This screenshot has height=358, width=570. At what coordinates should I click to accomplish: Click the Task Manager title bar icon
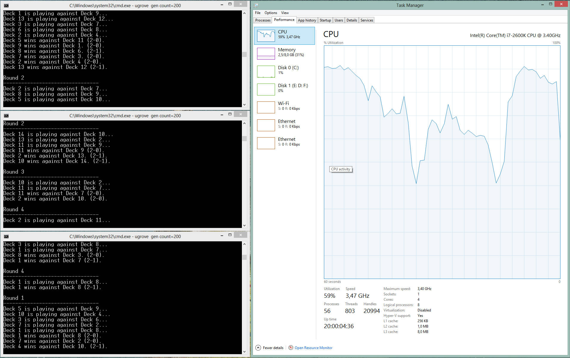pos(256,5)
